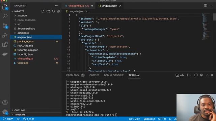Select the angular.json editor tab
This screenshot has width=216, height=121.
point(110,6)
